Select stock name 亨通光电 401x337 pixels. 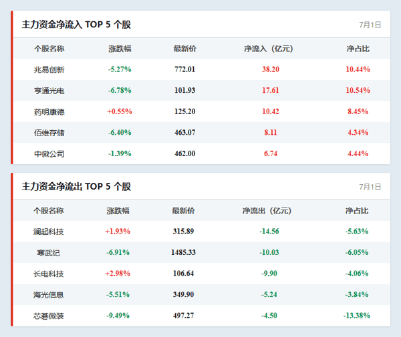pyautogui.click(x=49, y=91)
